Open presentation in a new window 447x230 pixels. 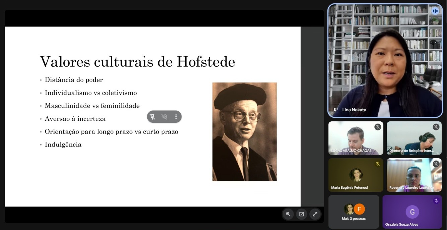coord(301,214)
